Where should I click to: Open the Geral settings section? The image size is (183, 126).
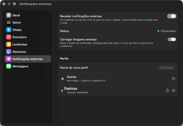click(27, 15)
